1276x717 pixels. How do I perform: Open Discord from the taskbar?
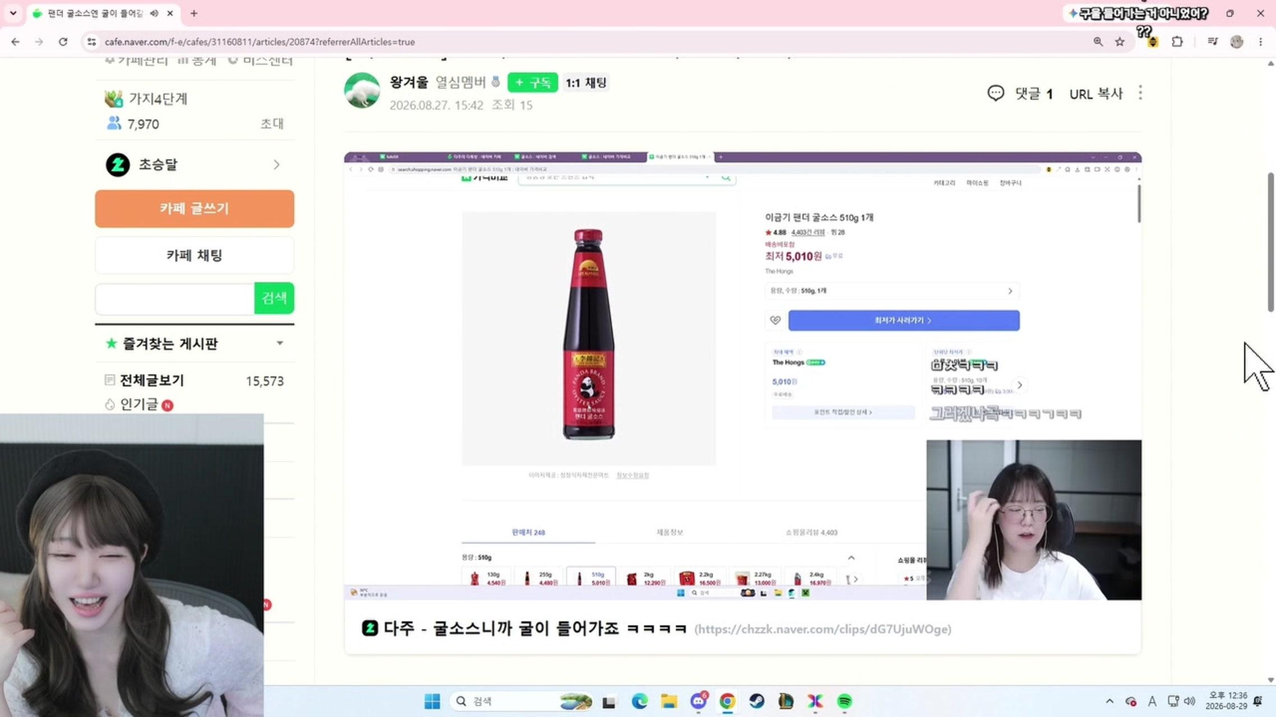pyautogui.click(x=699, y=701)
